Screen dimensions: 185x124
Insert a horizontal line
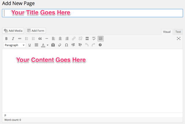tap(47, 39)
